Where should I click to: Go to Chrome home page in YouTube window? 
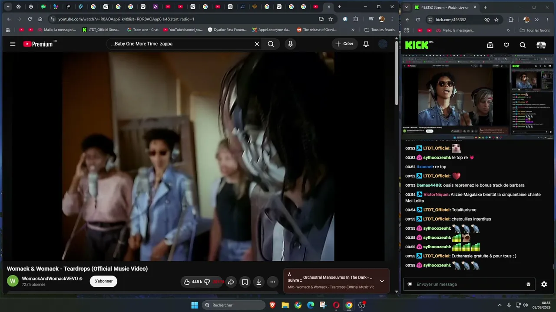point(40,19)
